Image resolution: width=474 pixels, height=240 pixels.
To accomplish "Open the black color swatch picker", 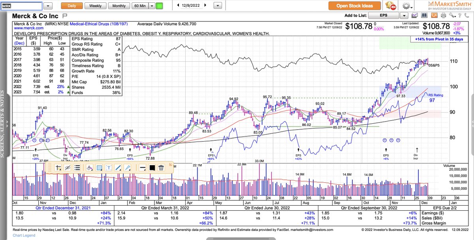I will (x=152, y=168).
